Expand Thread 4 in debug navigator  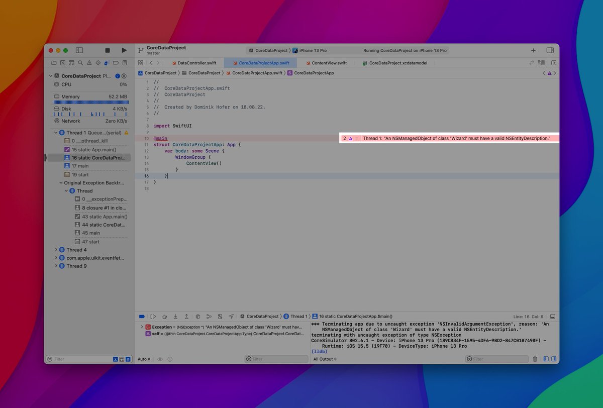click(56, 250)
